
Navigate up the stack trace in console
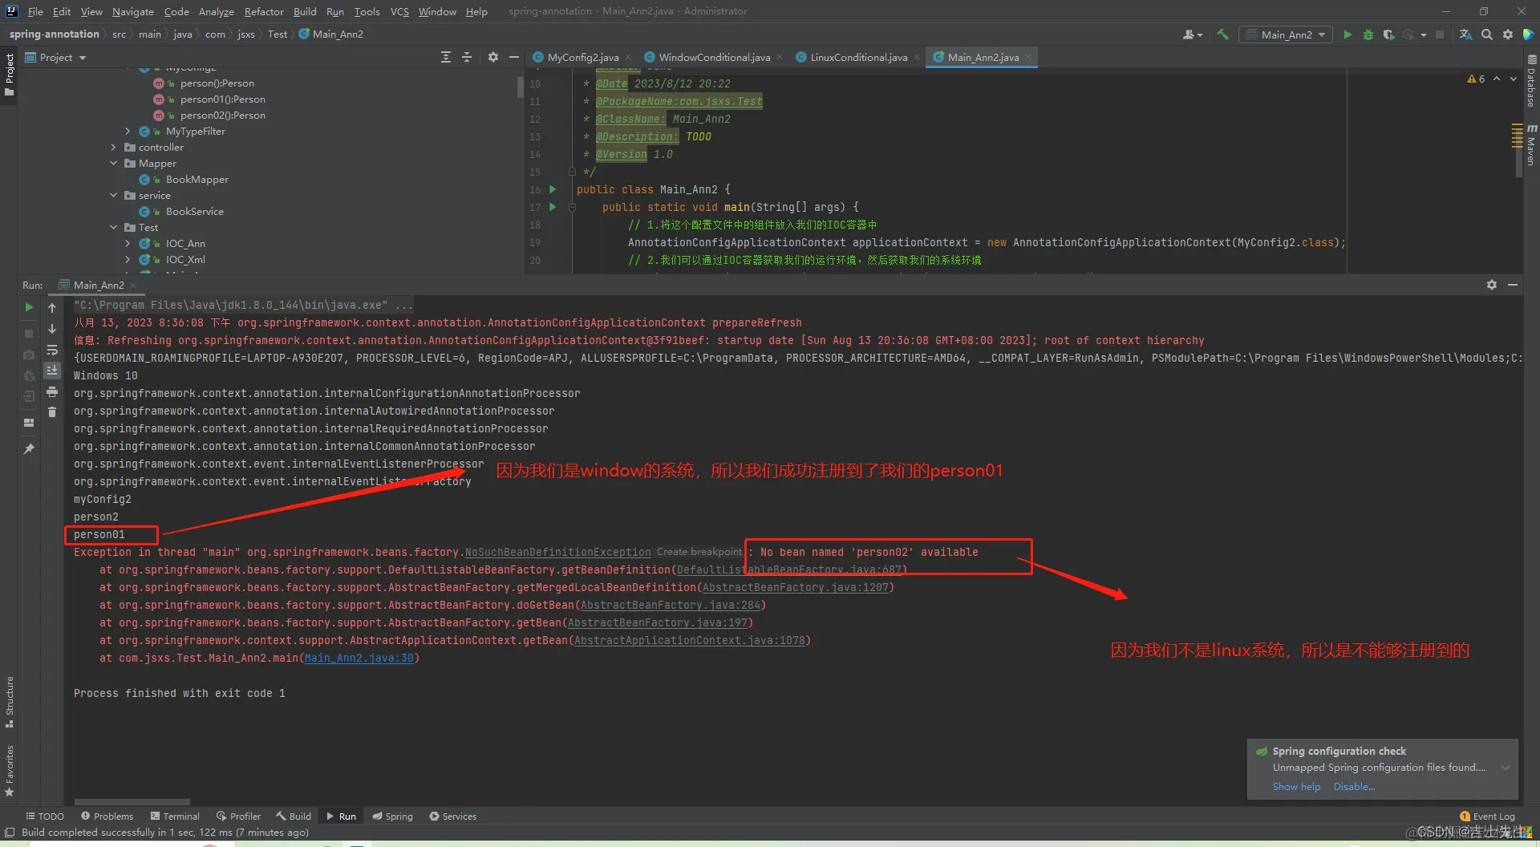point(52,308)
